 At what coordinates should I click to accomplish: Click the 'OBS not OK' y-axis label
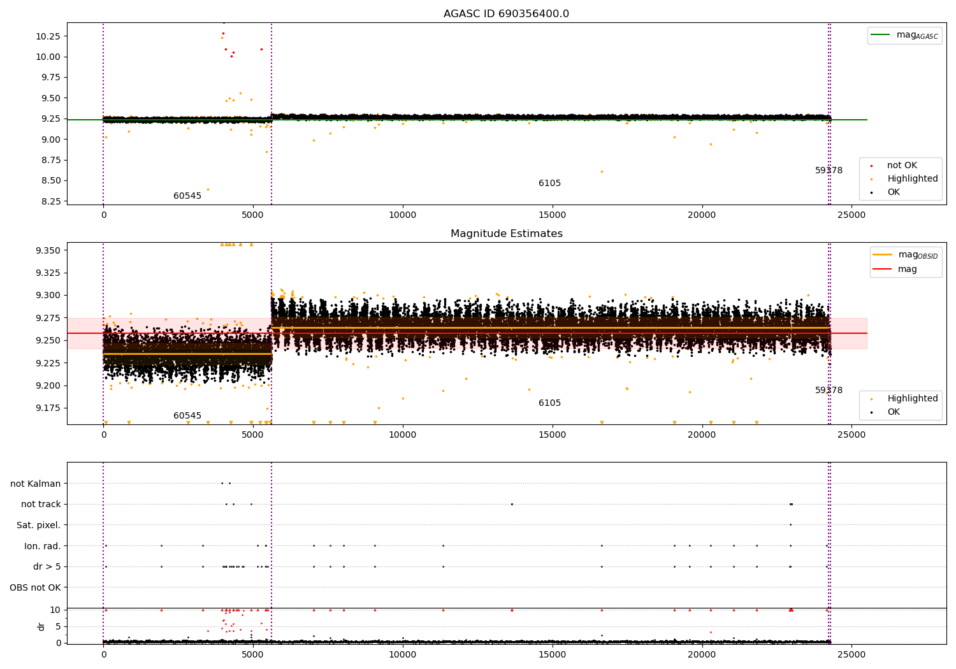36,588
